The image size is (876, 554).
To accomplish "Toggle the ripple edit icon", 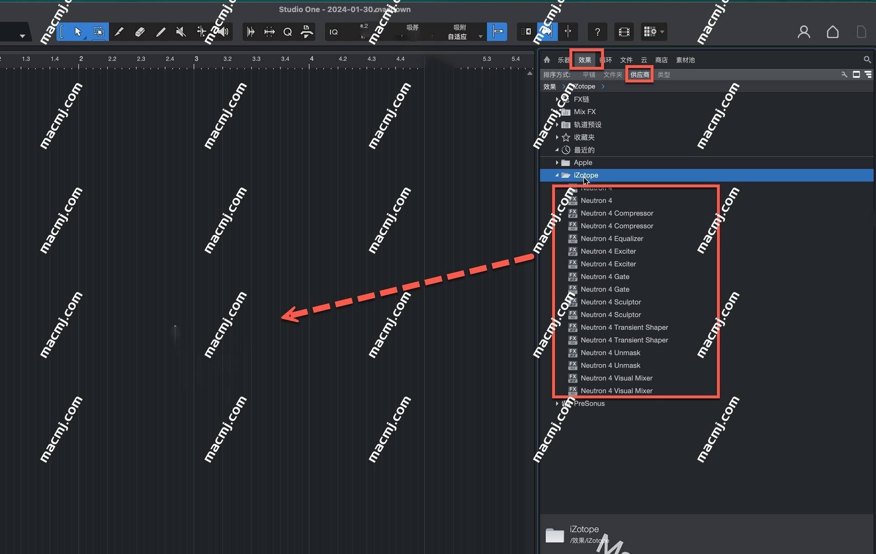I will click(x=526, y=31).
